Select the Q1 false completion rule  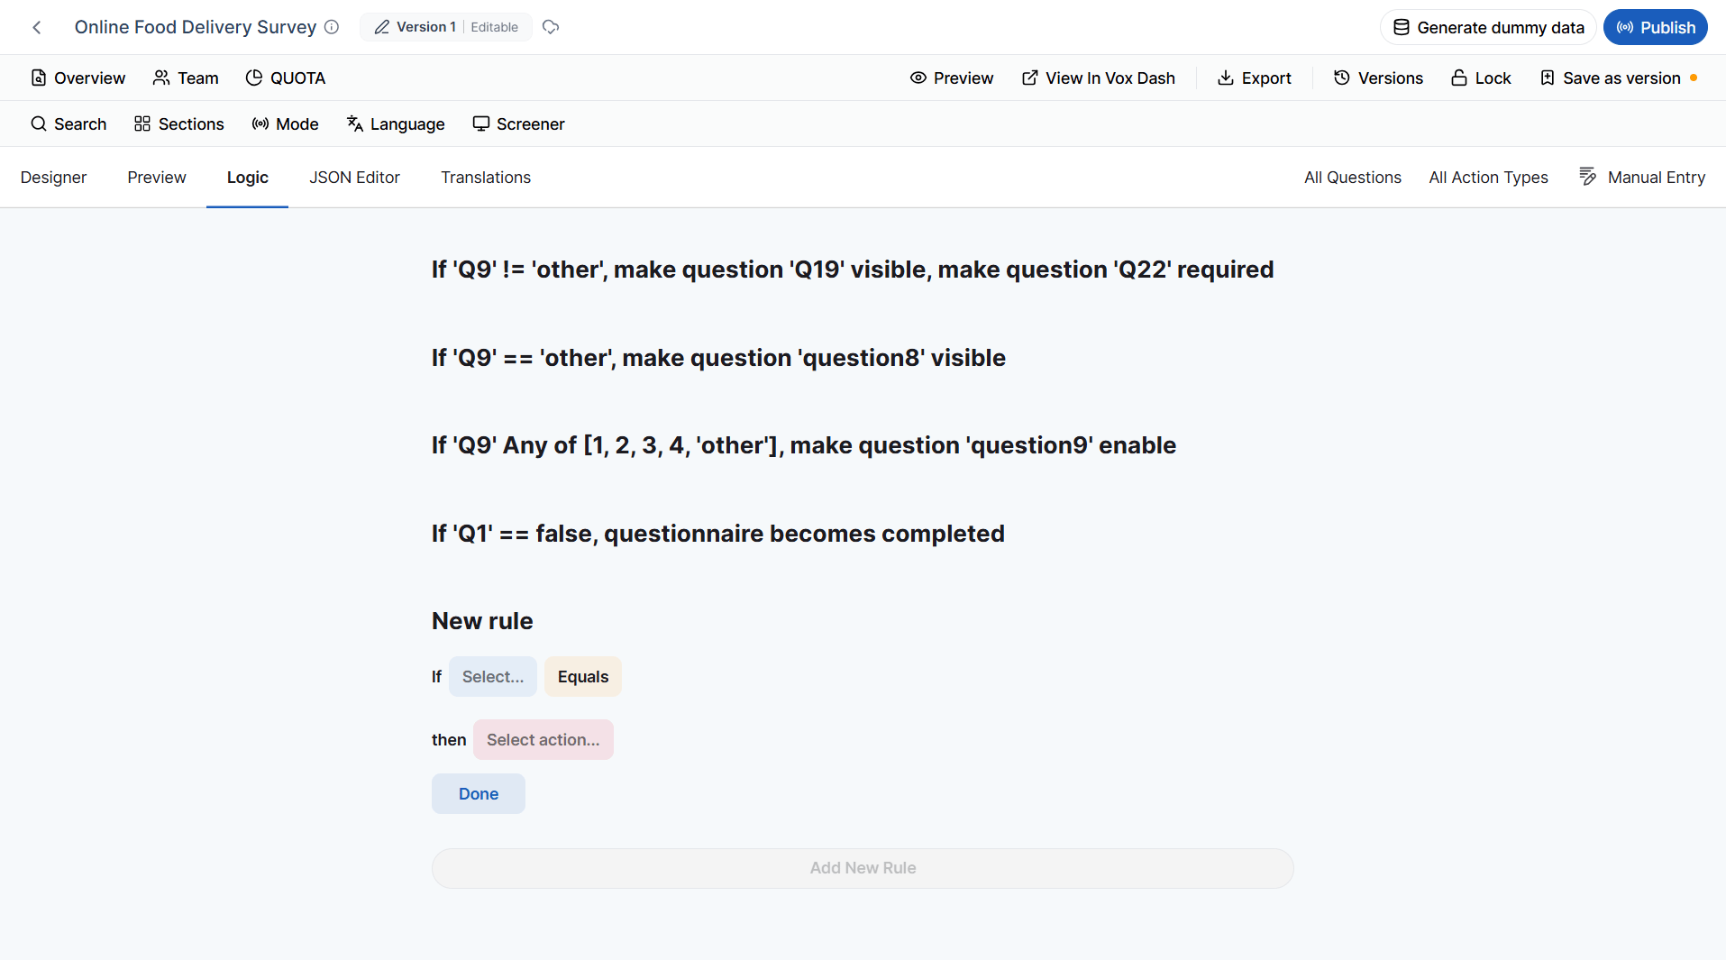coord(718,534)
